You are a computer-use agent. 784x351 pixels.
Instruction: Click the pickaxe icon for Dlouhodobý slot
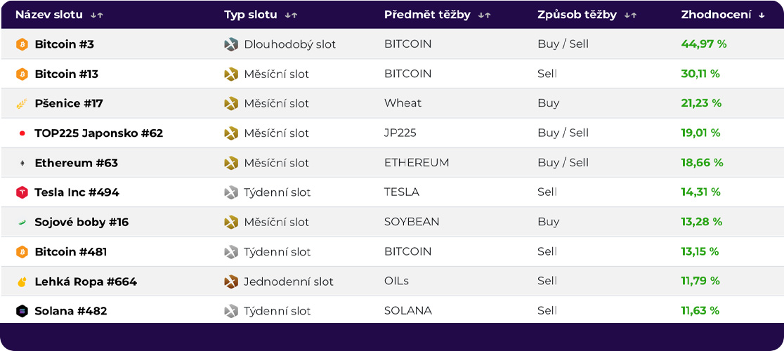230,44
